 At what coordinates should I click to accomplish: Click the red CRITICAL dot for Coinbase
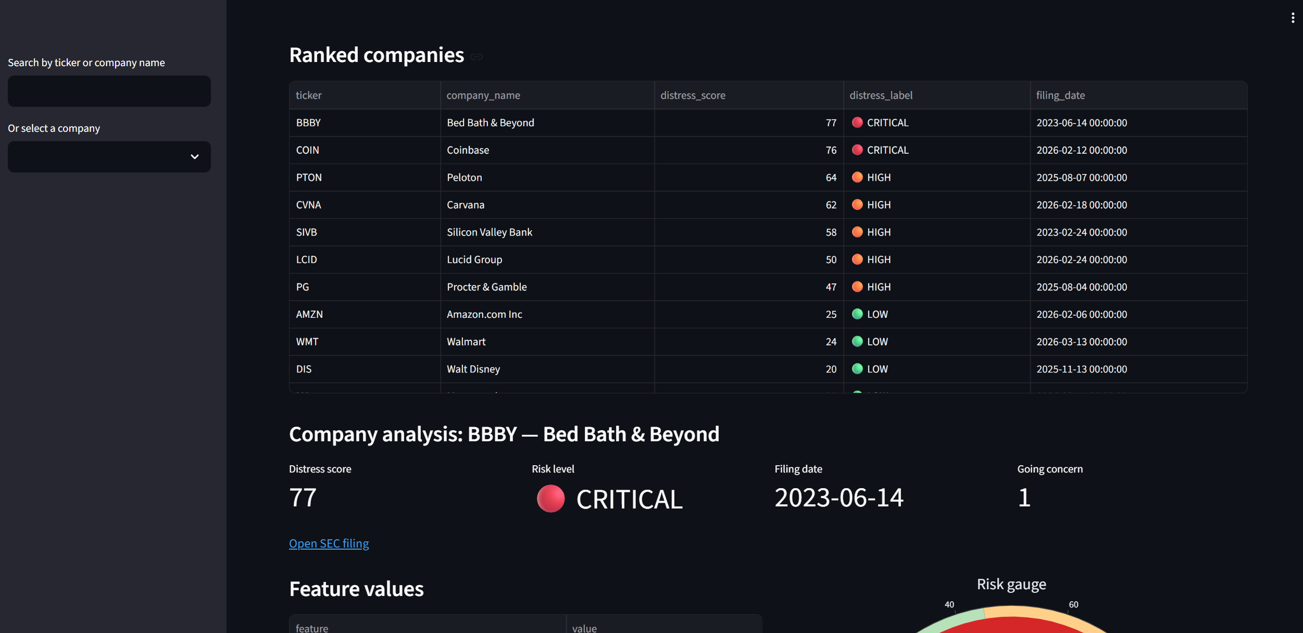857,150
